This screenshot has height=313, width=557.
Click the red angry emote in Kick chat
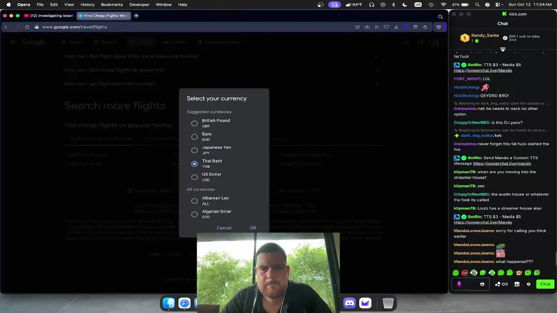pyautogui.click(x=465, y=273)
